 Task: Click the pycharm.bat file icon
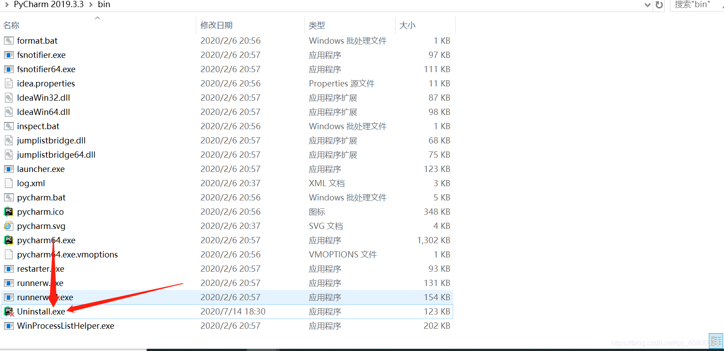point(8,197)
